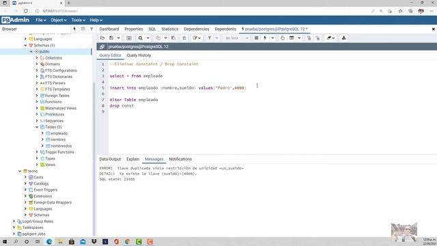Open the Edit pencil dropdown
This screenshot has height=246, width=437.
197,38
